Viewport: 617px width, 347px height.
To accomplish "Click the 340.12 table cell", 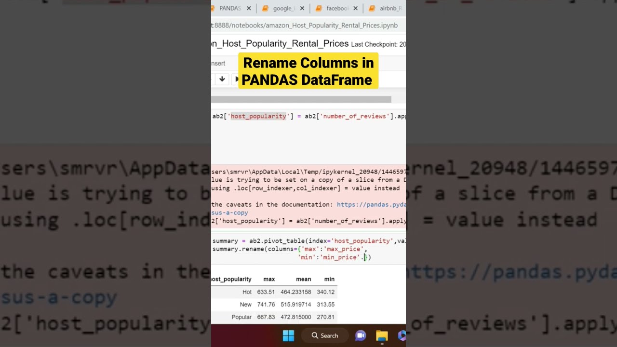I will pos(326,292).
